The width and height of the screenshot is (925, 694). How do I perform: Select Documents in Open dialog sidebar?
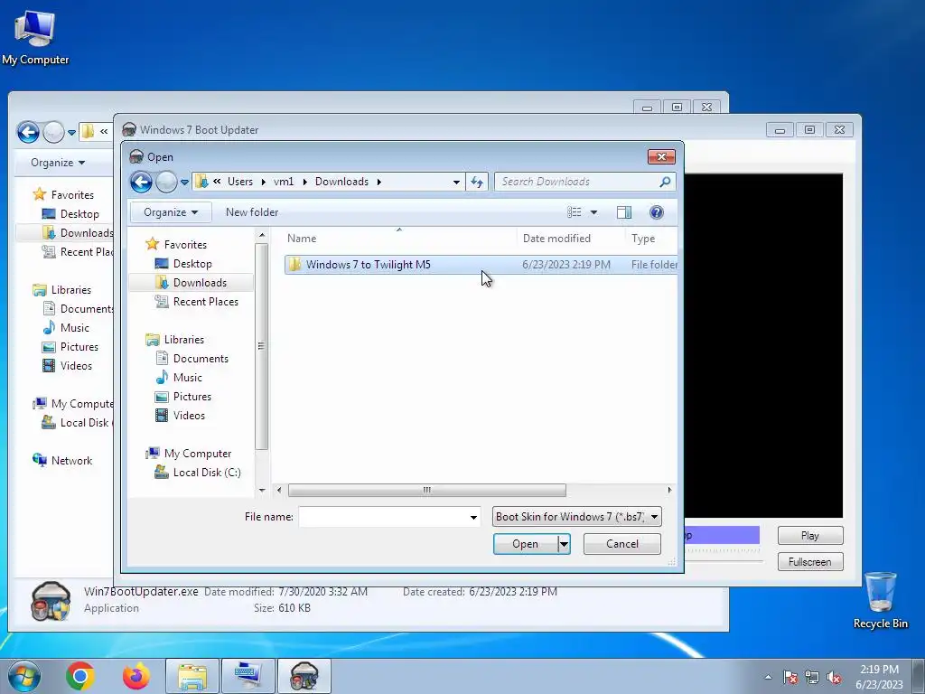[x=201, y=358]
